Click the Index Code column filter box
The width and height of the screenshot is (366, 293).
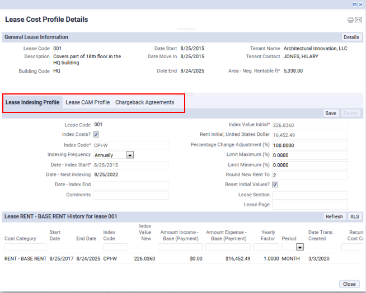tap(115, 247)
